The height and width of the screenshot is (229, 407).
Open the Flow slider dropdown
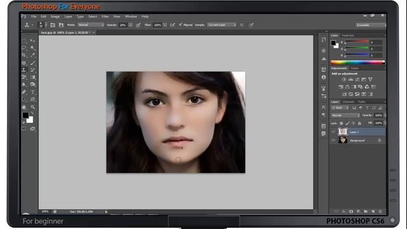pyautogui.click(x=165, y=25)
